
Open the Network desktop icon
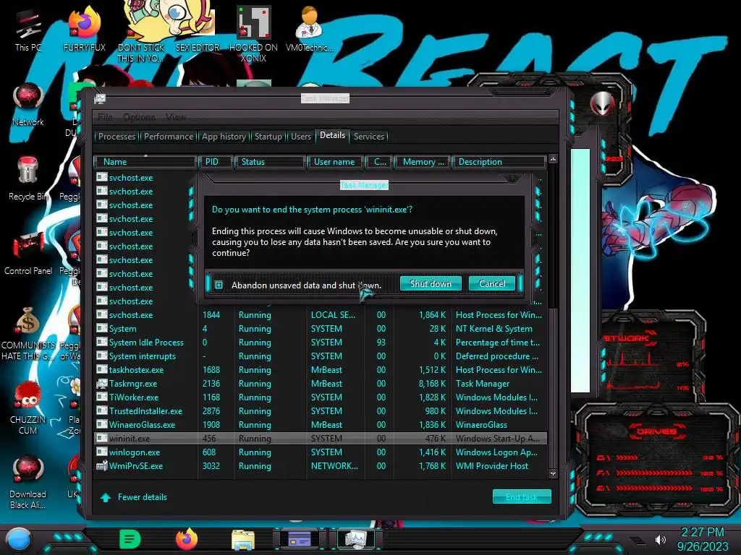(x=28, y=105)
